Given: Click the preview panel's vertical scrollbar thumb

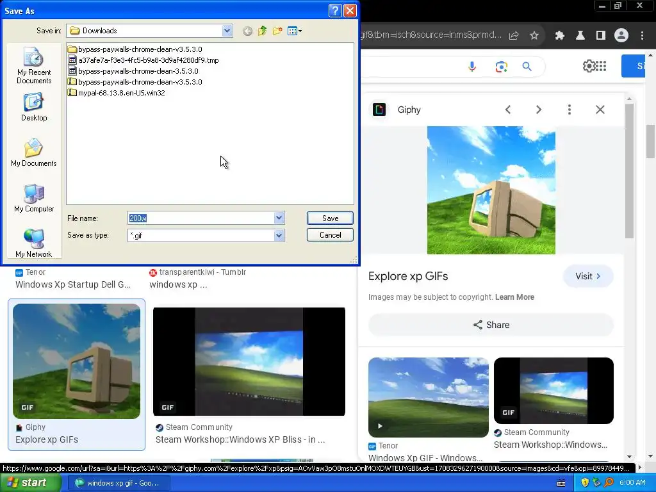Looking at the screenshot, I should coord(629,170).
